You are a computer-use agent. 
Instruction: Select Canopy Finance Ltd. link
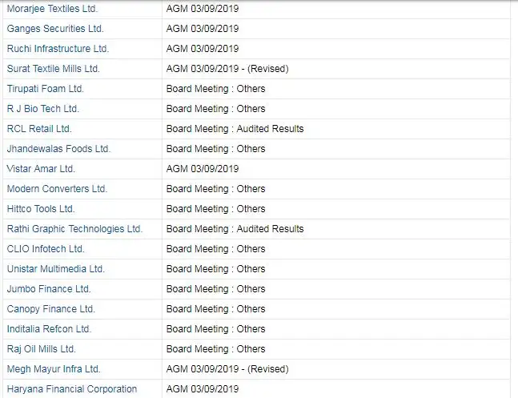51,309
